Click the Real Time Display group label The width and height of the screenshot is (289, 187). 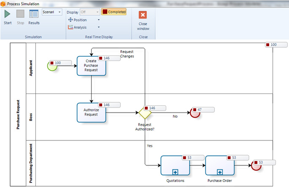pyautogui.click(x=99, y=37)
